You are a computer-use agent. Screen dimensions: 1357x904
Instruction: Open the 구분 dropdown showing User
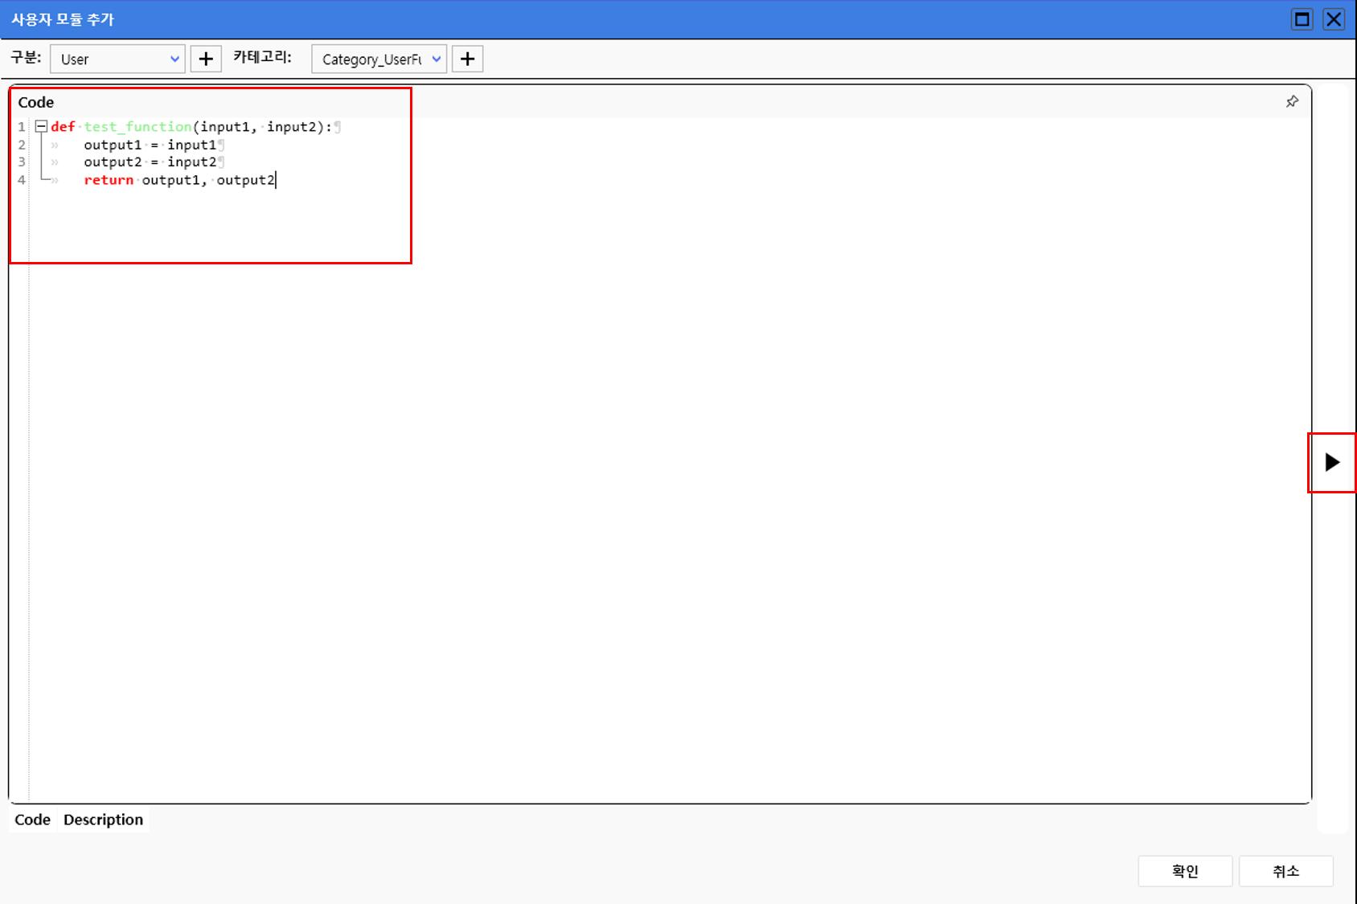[x=117, y=59]
